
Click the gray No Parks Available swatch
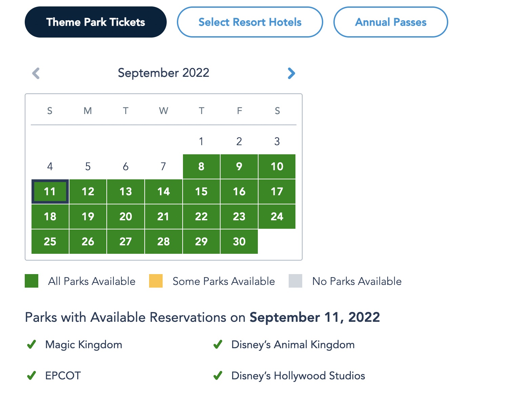click(x=295, y=281)
